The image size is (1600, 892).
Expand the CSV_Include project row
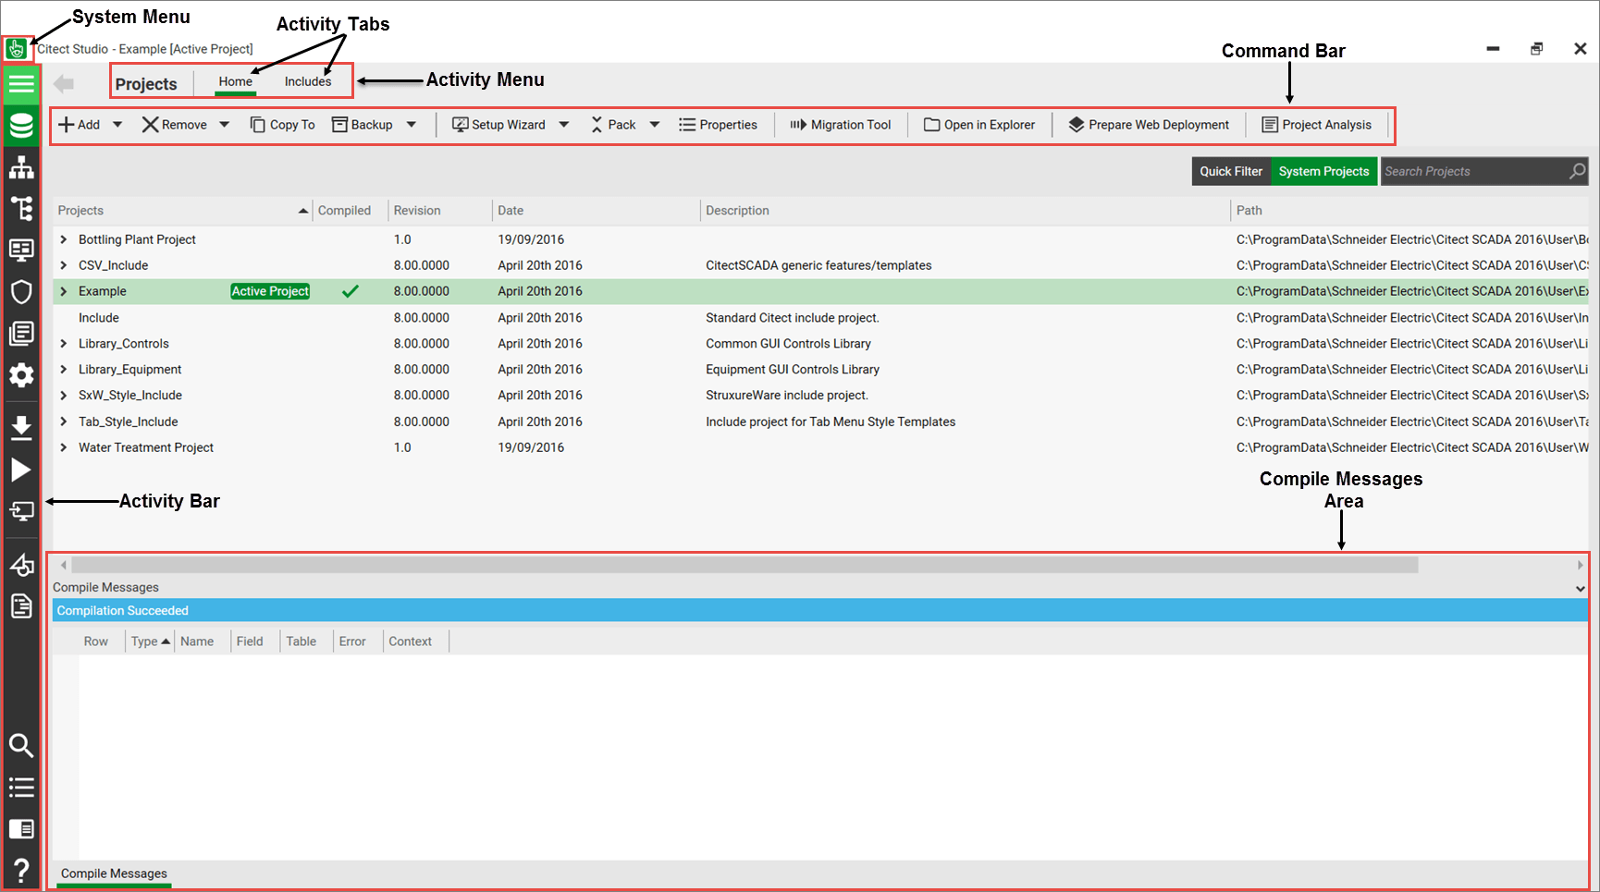point(64,265)
